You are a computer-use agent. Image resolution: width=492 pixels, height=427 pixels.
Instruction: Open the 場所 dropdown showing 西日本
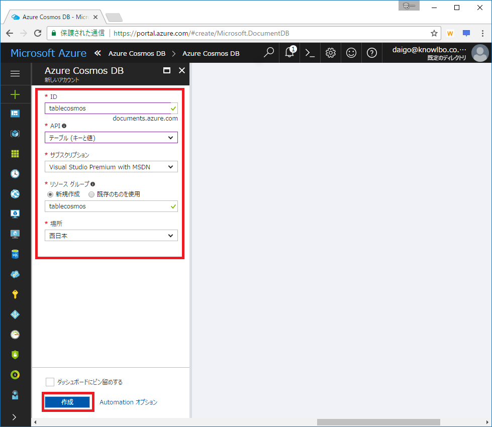(111, 236)
